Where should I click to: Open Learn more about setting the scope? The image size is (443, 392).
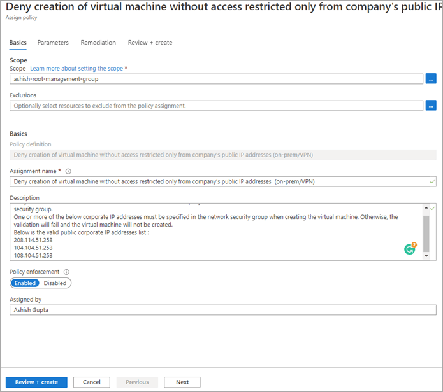[76, 68]
